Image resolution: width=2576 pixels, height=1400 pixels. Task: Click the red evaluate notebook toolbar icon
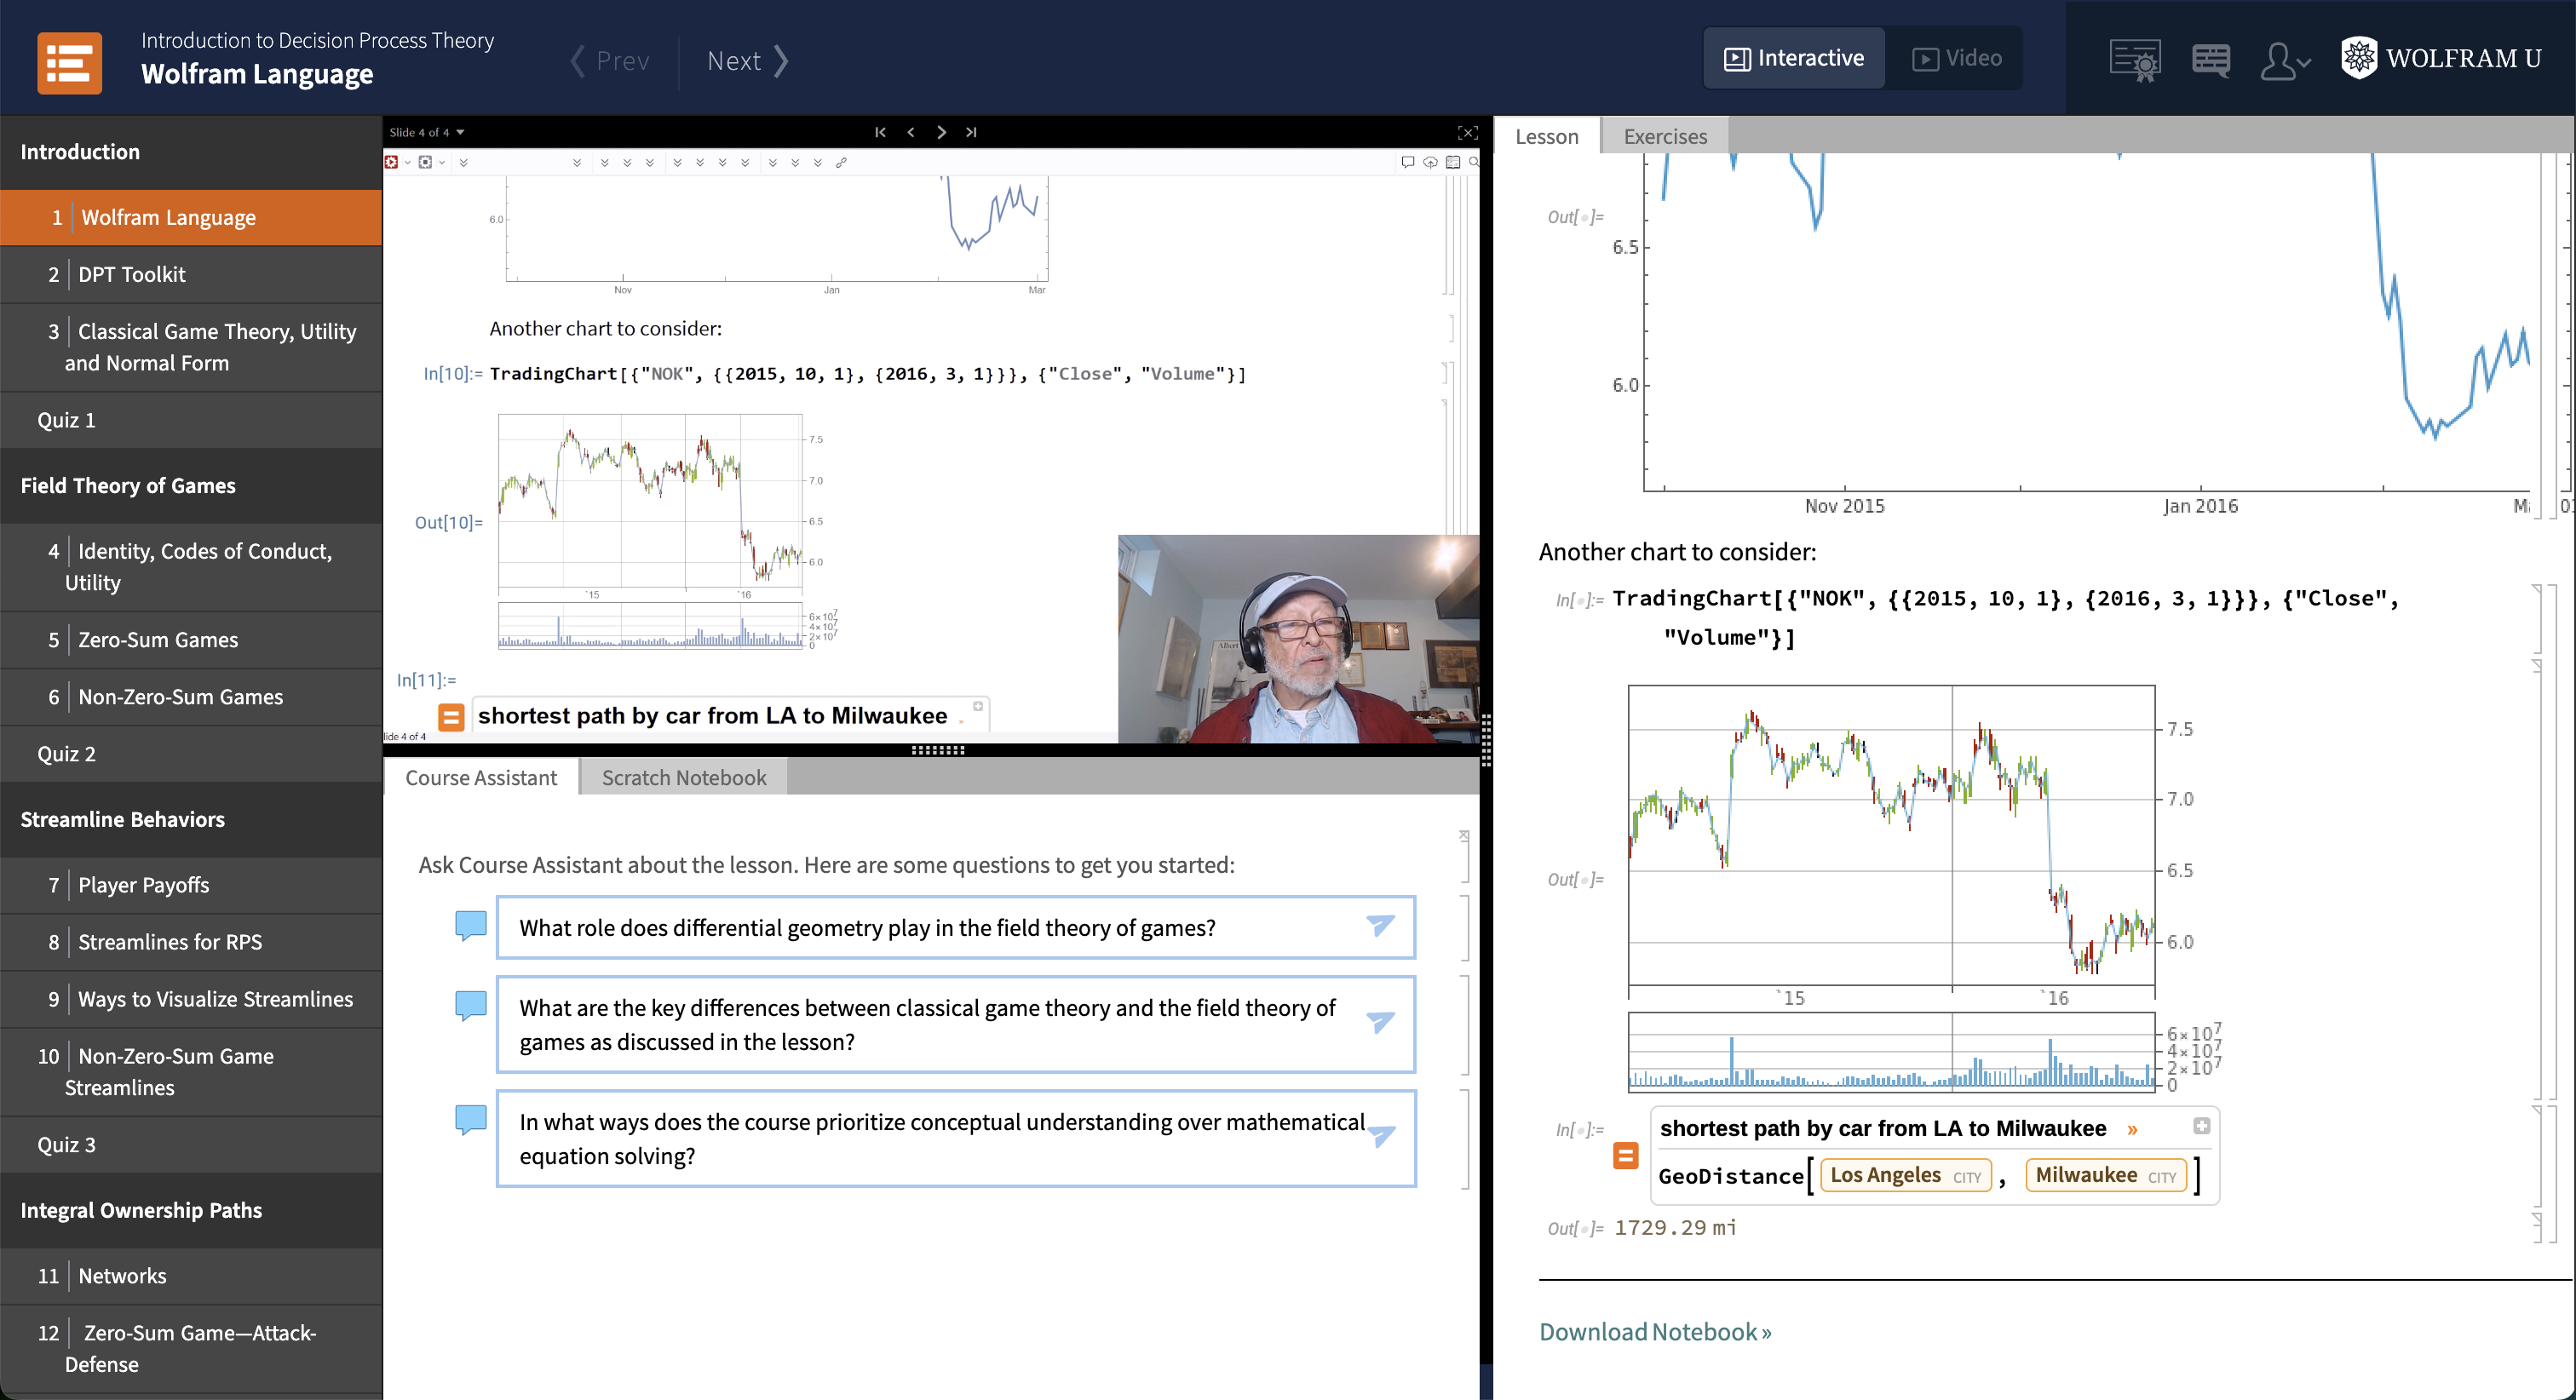point(391,162)
